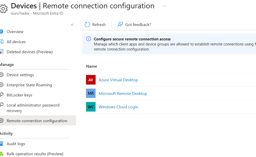Click the Got feedback person icon
The width and height of the screenshot is (256, 157).
tap(120, 24)
